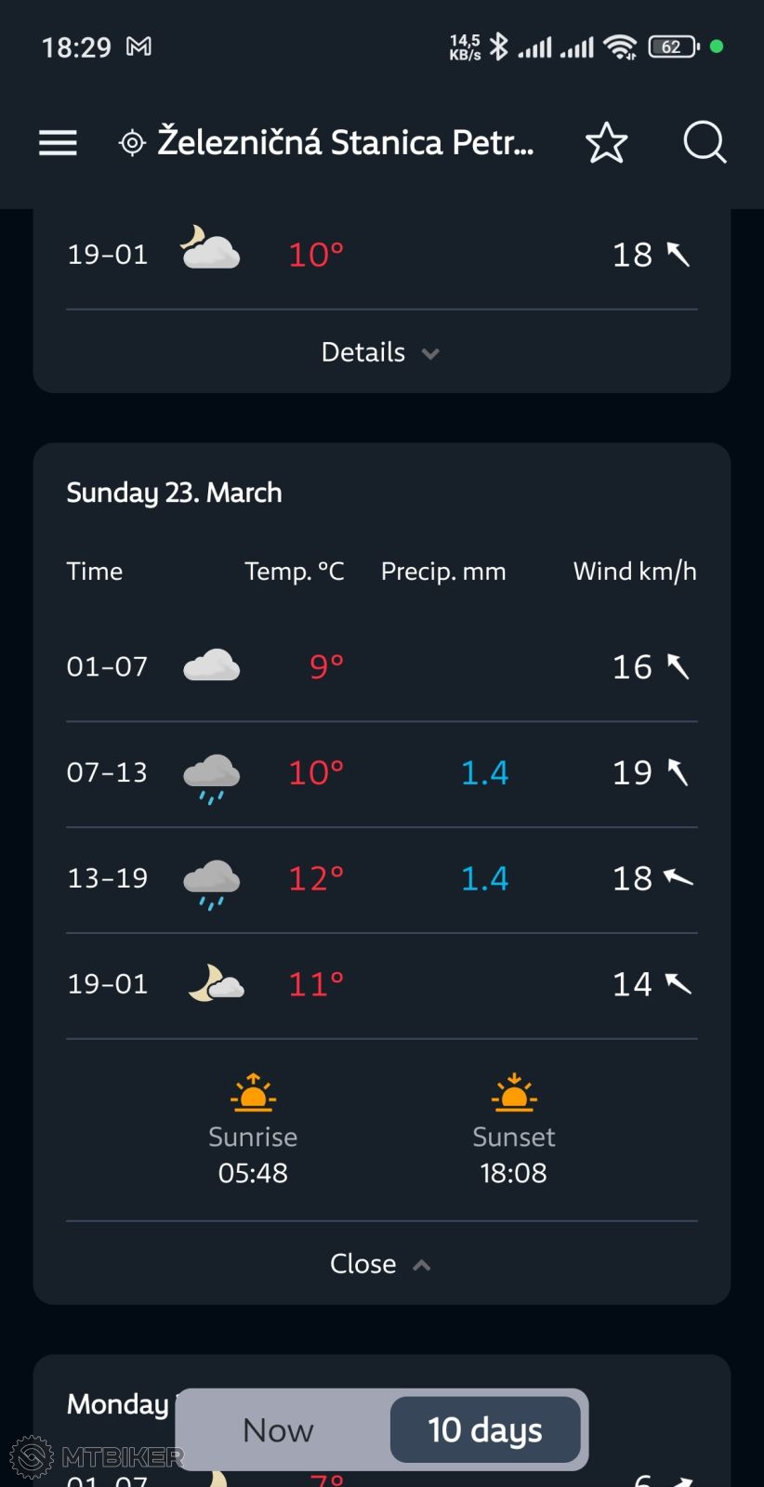Tap the sunrise icon

(x=253, y=1093)
